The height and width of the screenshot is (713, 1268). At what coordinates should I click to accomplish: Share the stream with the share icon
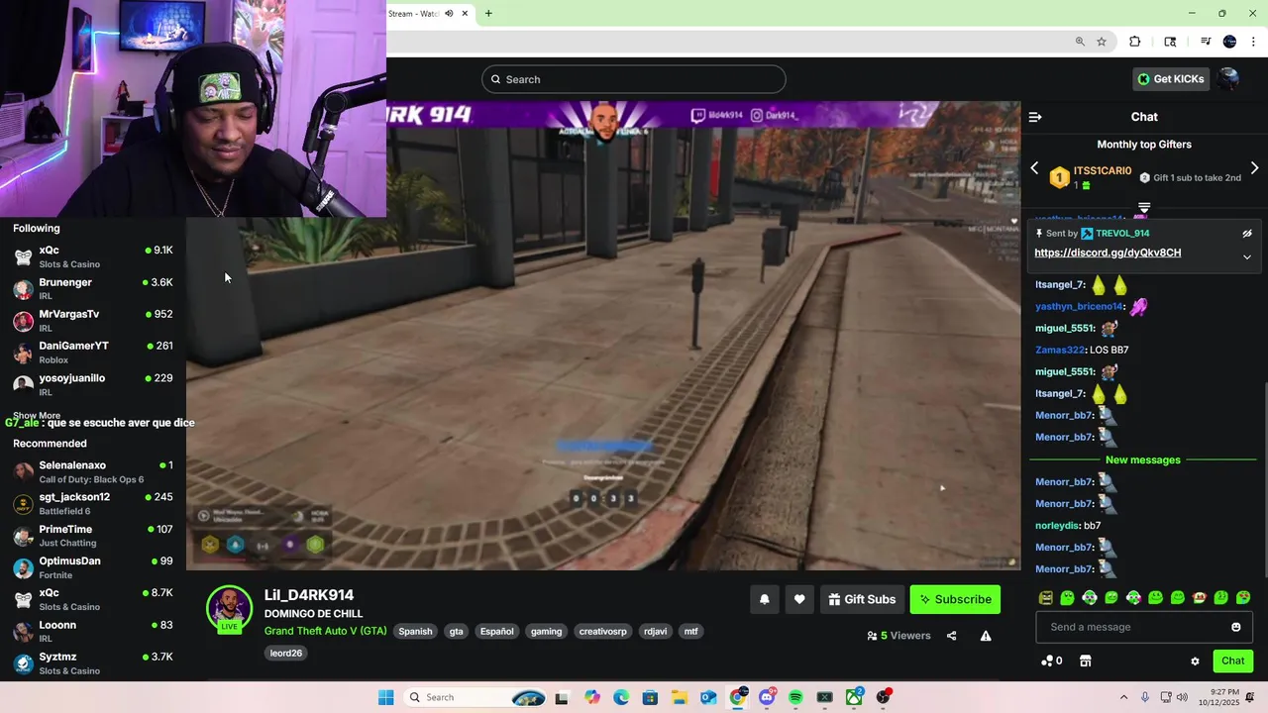point(951,636)
